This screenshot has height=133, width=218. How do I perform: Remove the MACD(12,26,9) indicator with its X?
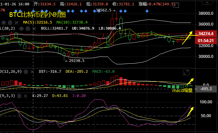click(x=32, y=72)
